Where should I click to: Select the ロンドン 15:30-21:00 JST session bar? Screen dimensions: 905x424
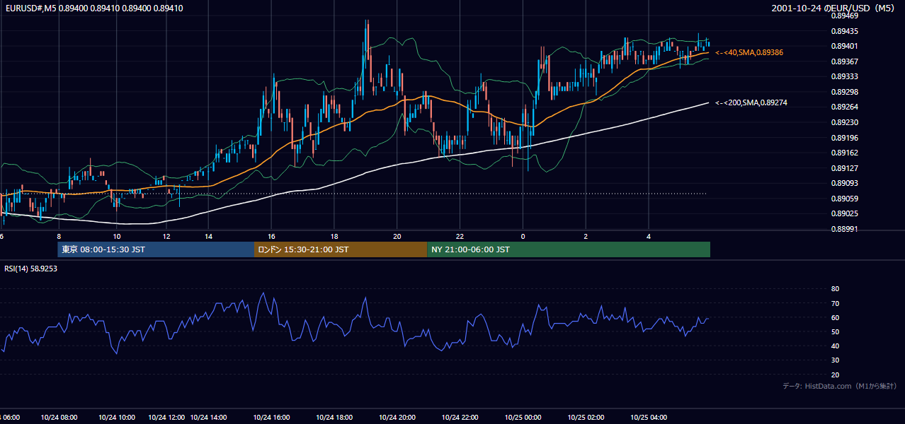[341, 249]
